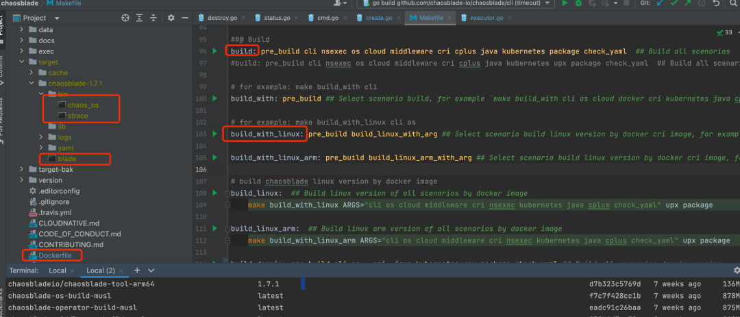Open Dockerfile in the project tree
740x317 pixels.
tap(56, 255)
